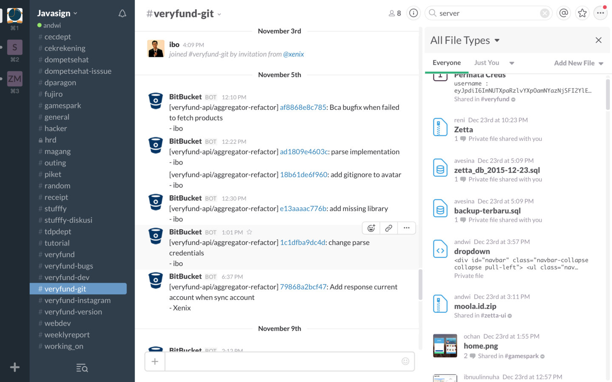Open commit link e13aaaac776b
This screenshot has width=612, height=382.
(303, 208)
